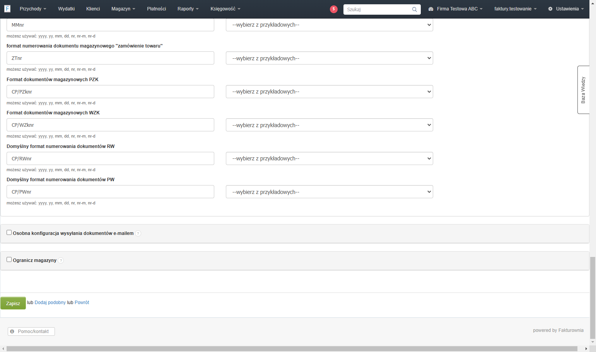Expand Księgowość menu
The width and height of the screenshot is (596, 352).
[225, 9]
